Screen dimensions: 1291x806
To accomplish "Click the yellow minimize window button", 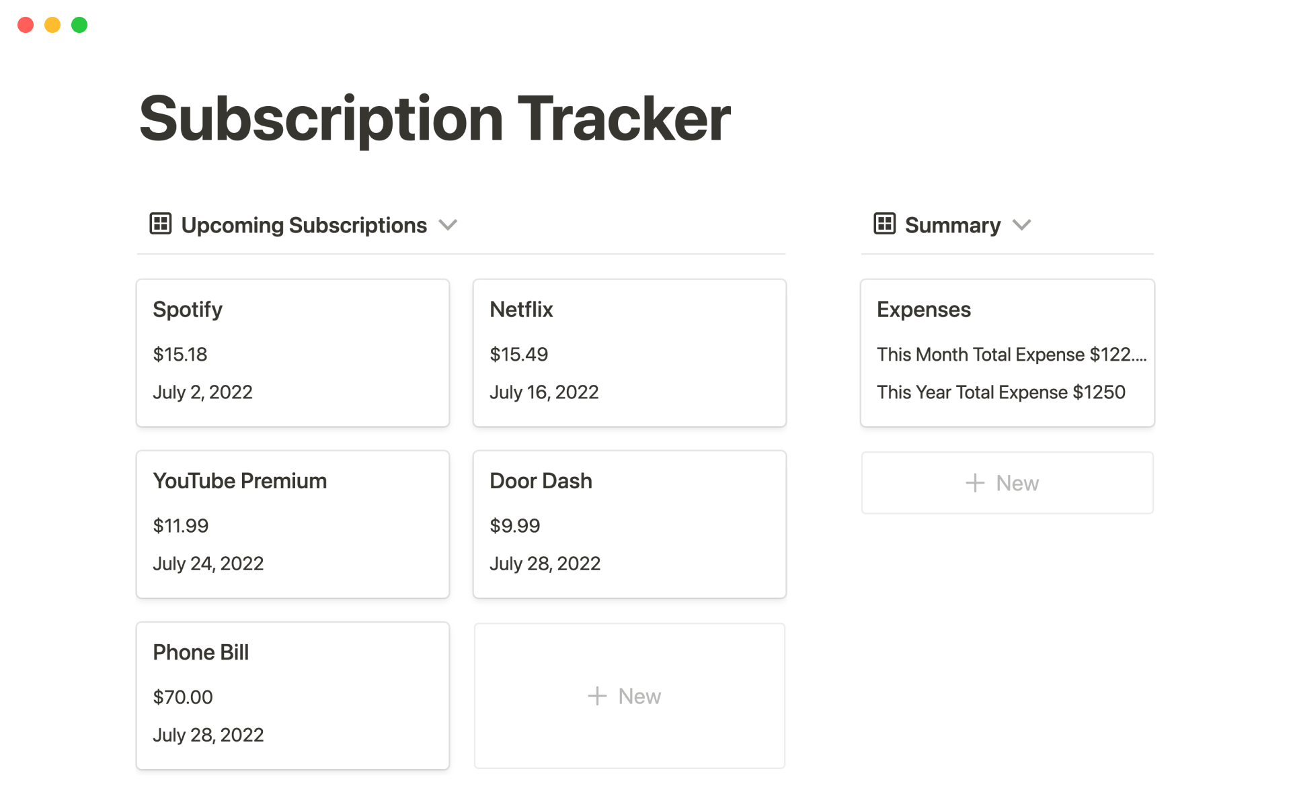I will tap(52, 25).
